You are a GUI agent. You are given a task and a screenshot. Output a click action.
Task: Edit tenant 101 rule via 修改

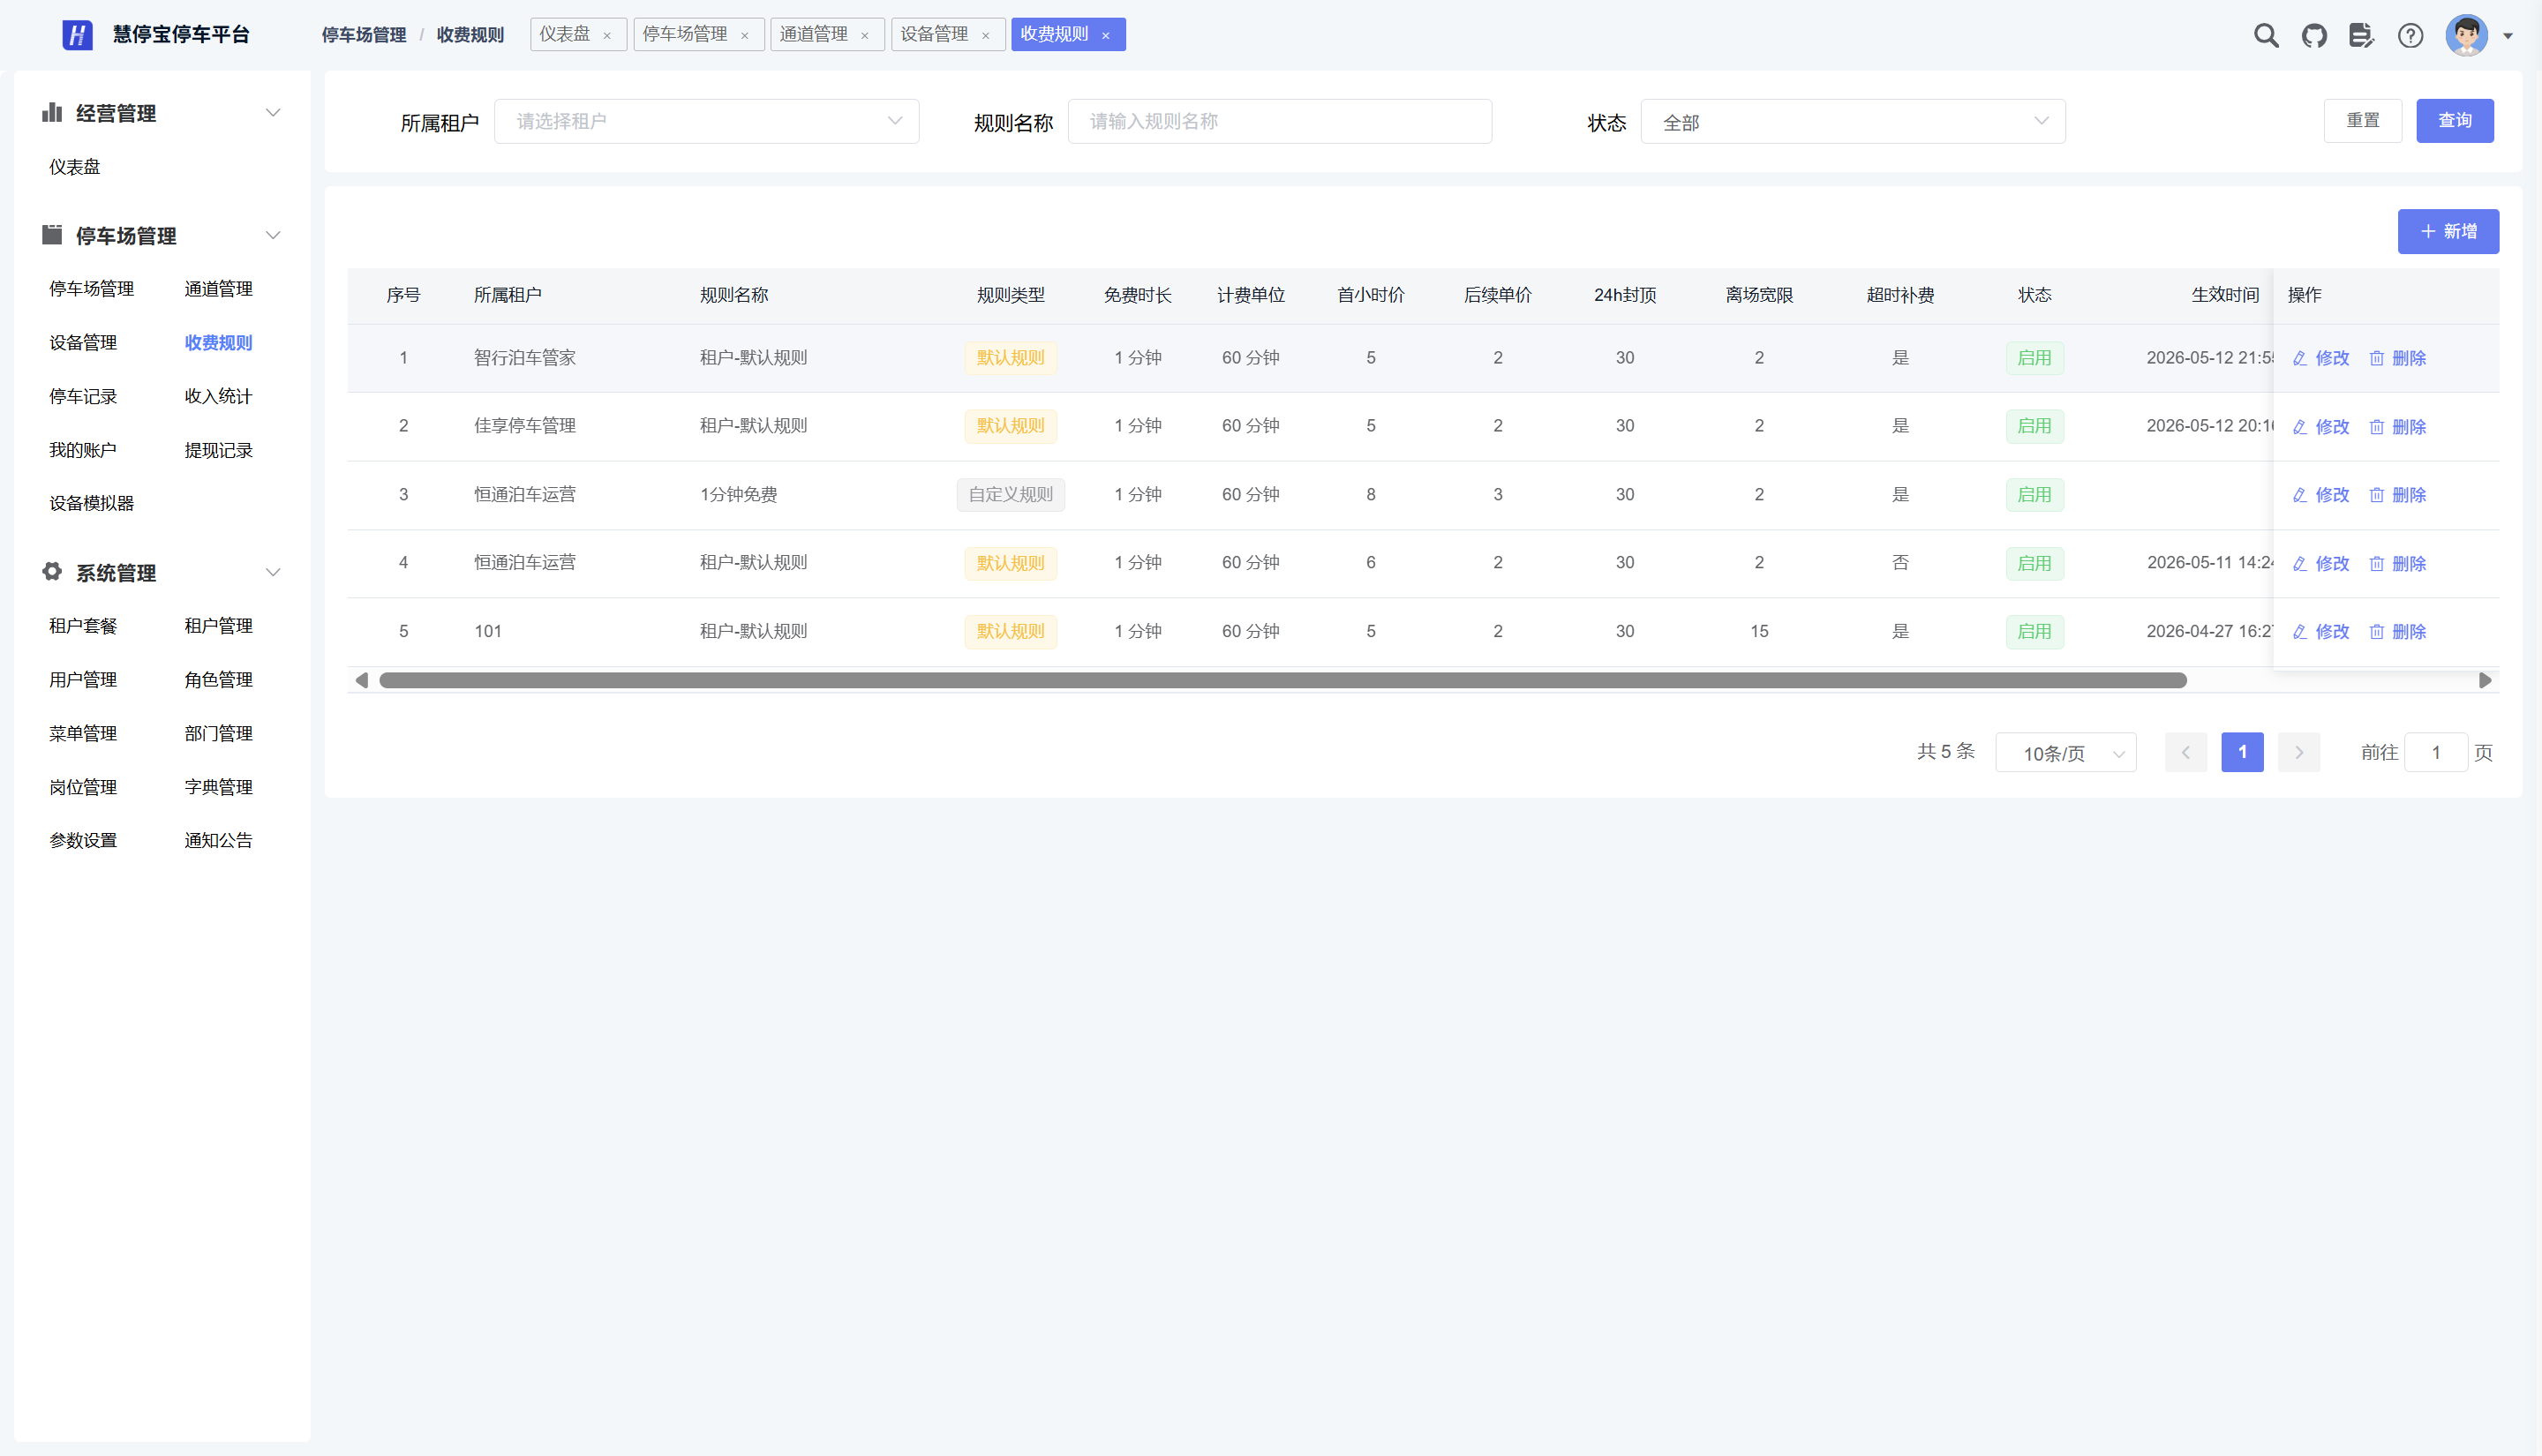click(2321, 632)
